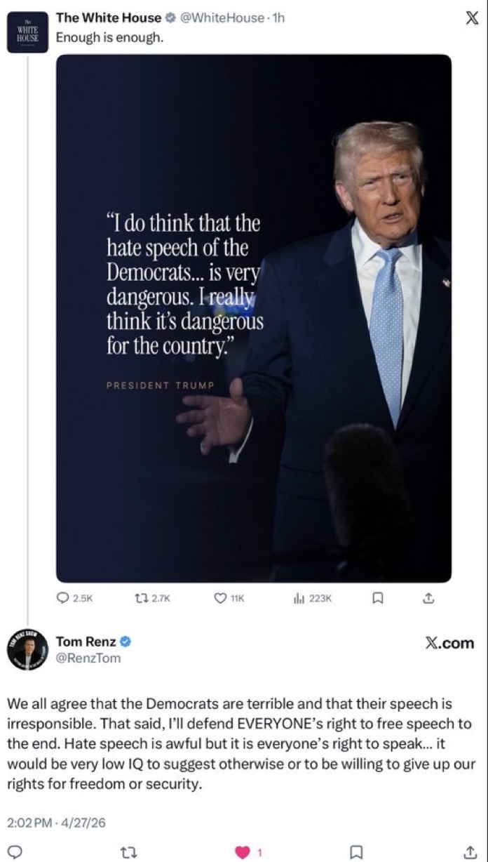Open the Trump quote image
488x862 pixels.
[254, 318]
